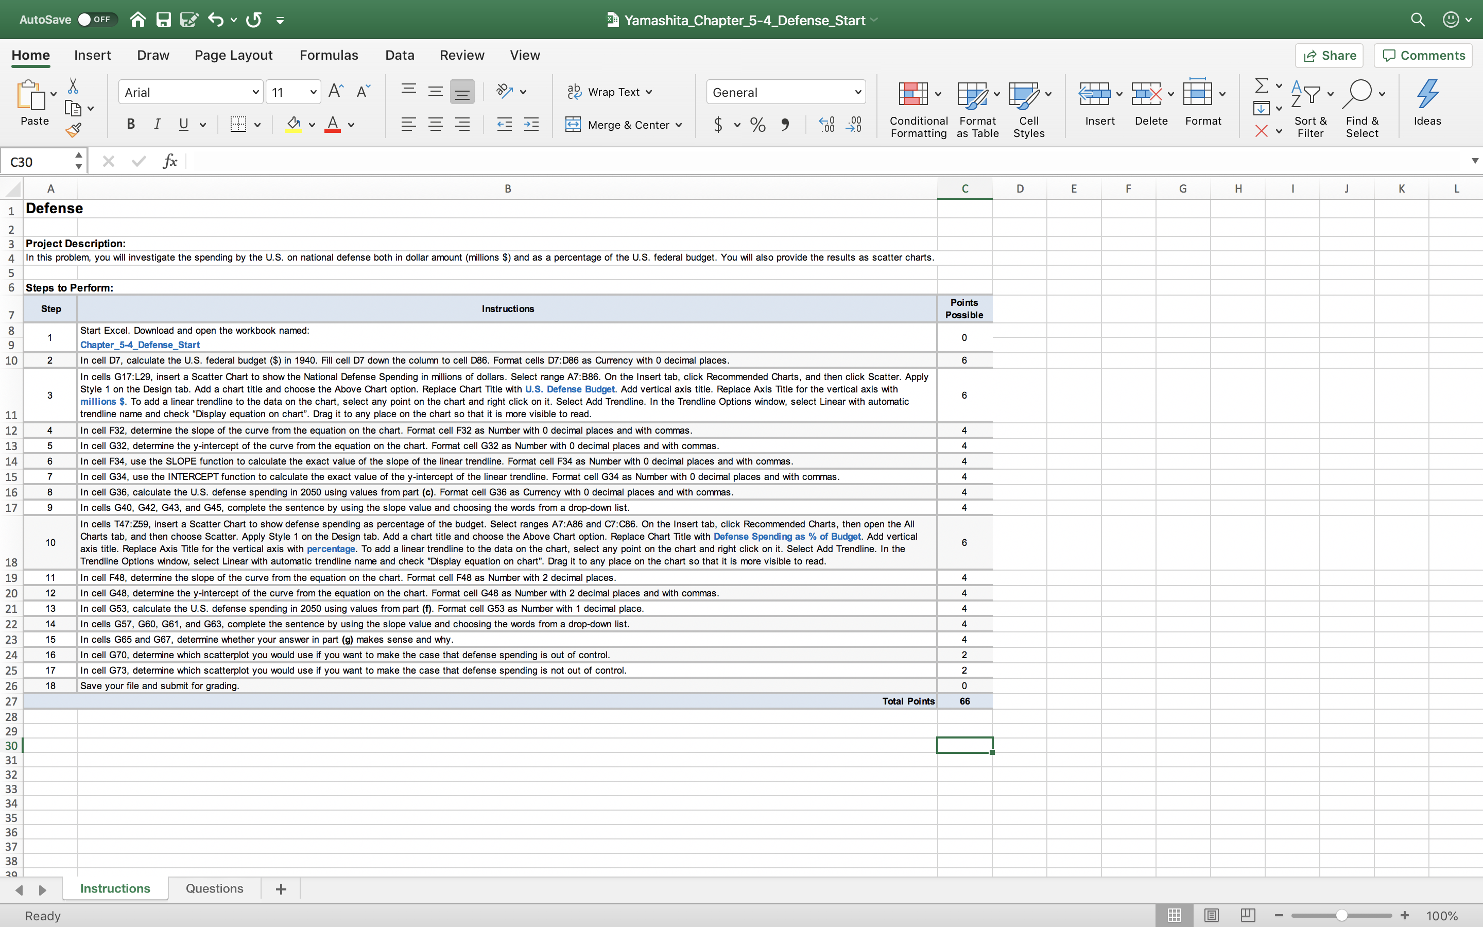This screenshot has width=1483, height=927.
Task: Add a new sheet with plus button
Action: pos(281,889)
